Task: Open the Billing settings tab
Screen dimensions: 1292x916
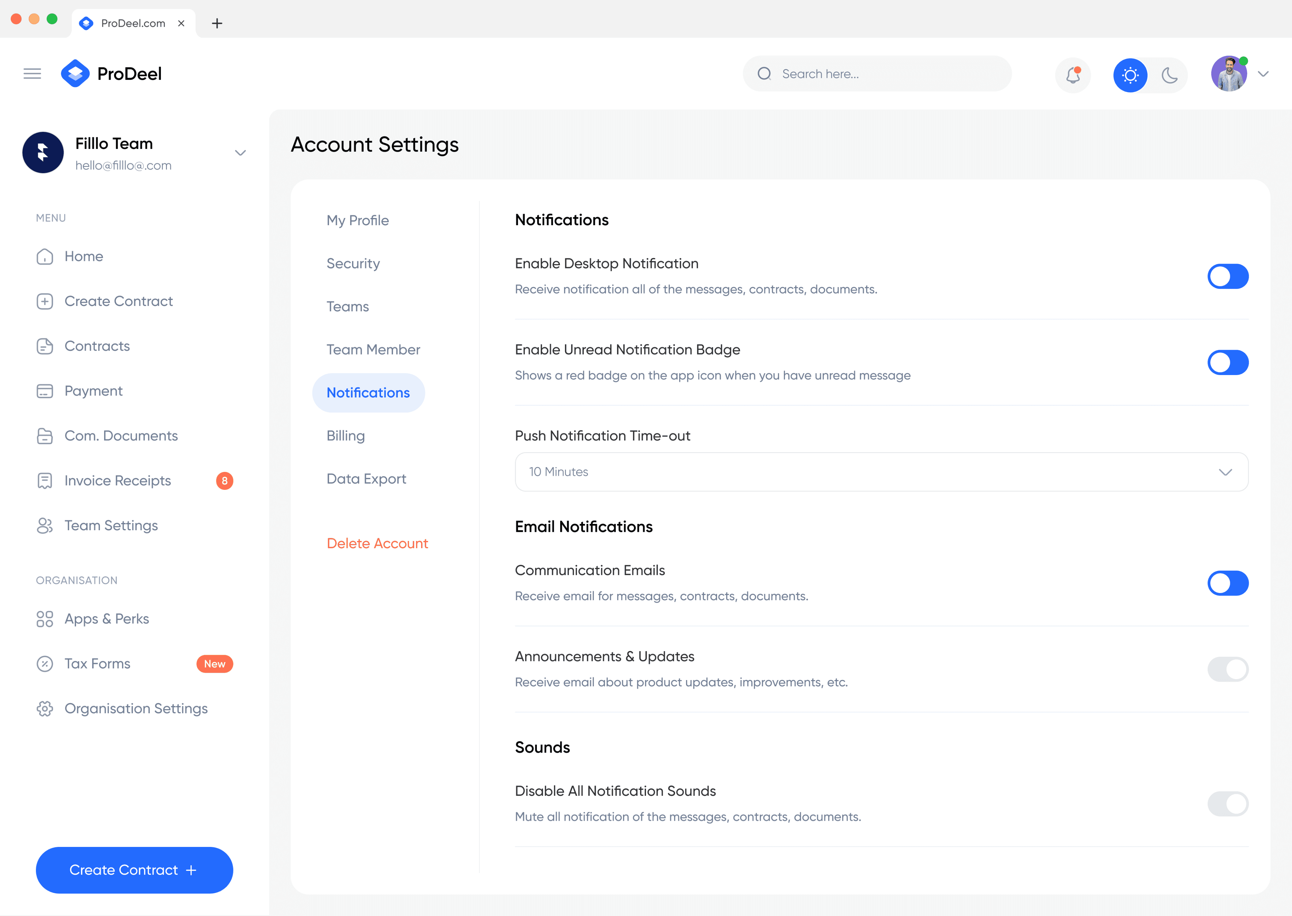Action: (346, 436)
